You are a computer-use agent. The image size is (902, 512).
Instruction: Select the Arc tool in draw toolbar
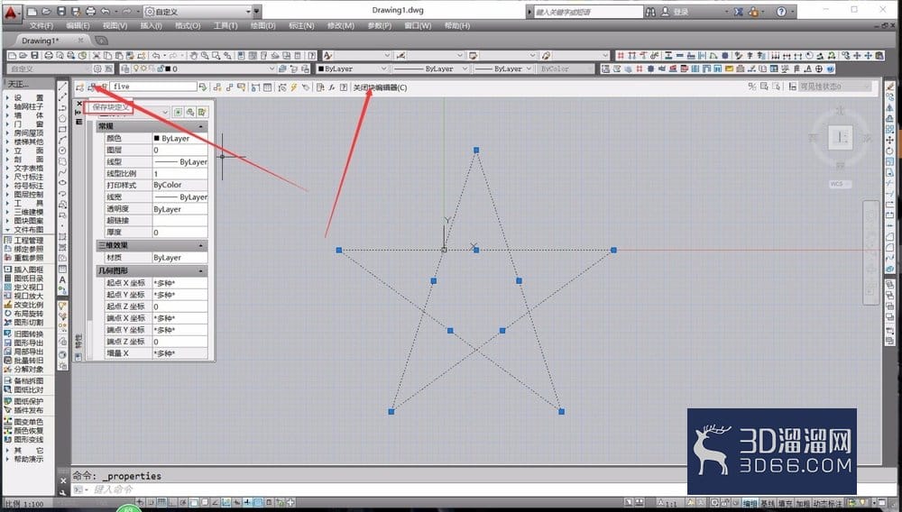pos(63,140)
